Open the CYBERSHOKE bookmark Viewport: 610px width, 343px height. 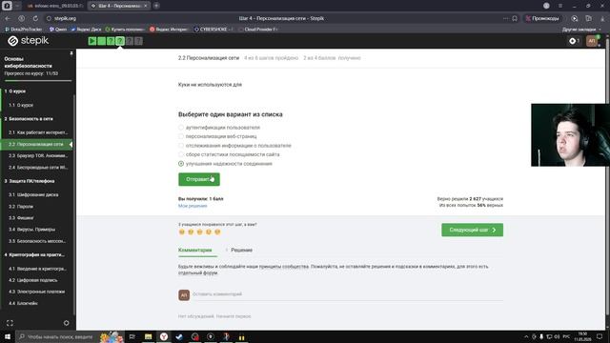click(x=213, y=30)
